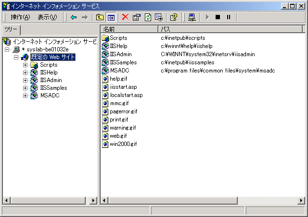Click the warning.gif file icon
Screen dimensions: 308x217
pyautogui.click(x=105, y=128)
